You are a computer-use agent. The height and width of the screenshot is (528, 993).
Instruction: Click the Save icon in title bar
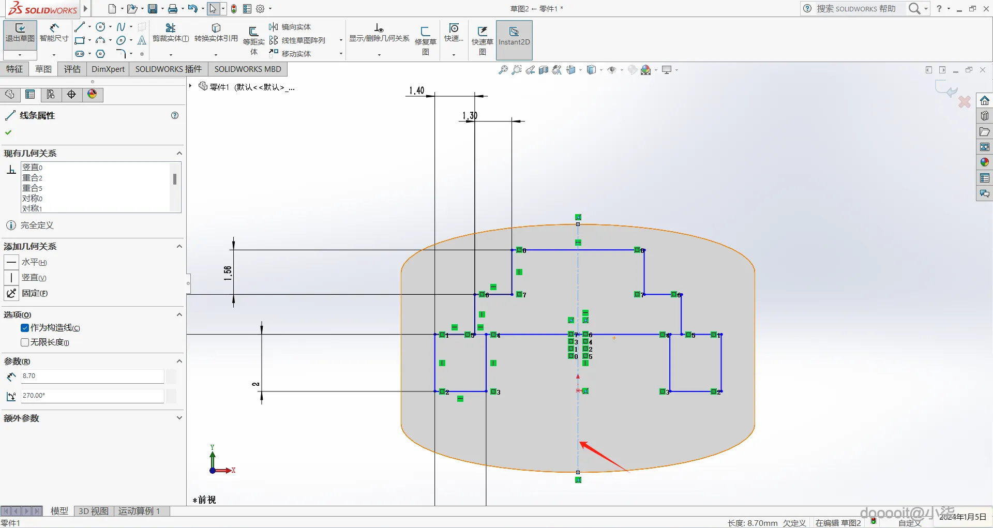point(153,9)
